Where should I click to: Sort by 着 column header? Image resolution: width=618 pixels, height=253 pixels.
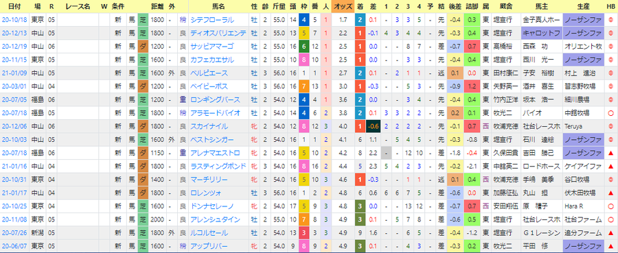pyautogui.click(x=360, y=6)
